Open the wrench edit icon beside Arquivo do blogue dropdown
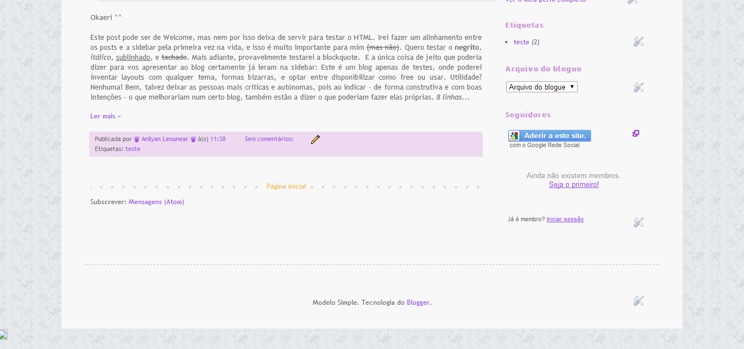This screenshot has width=744, height=349. [638, 87]
